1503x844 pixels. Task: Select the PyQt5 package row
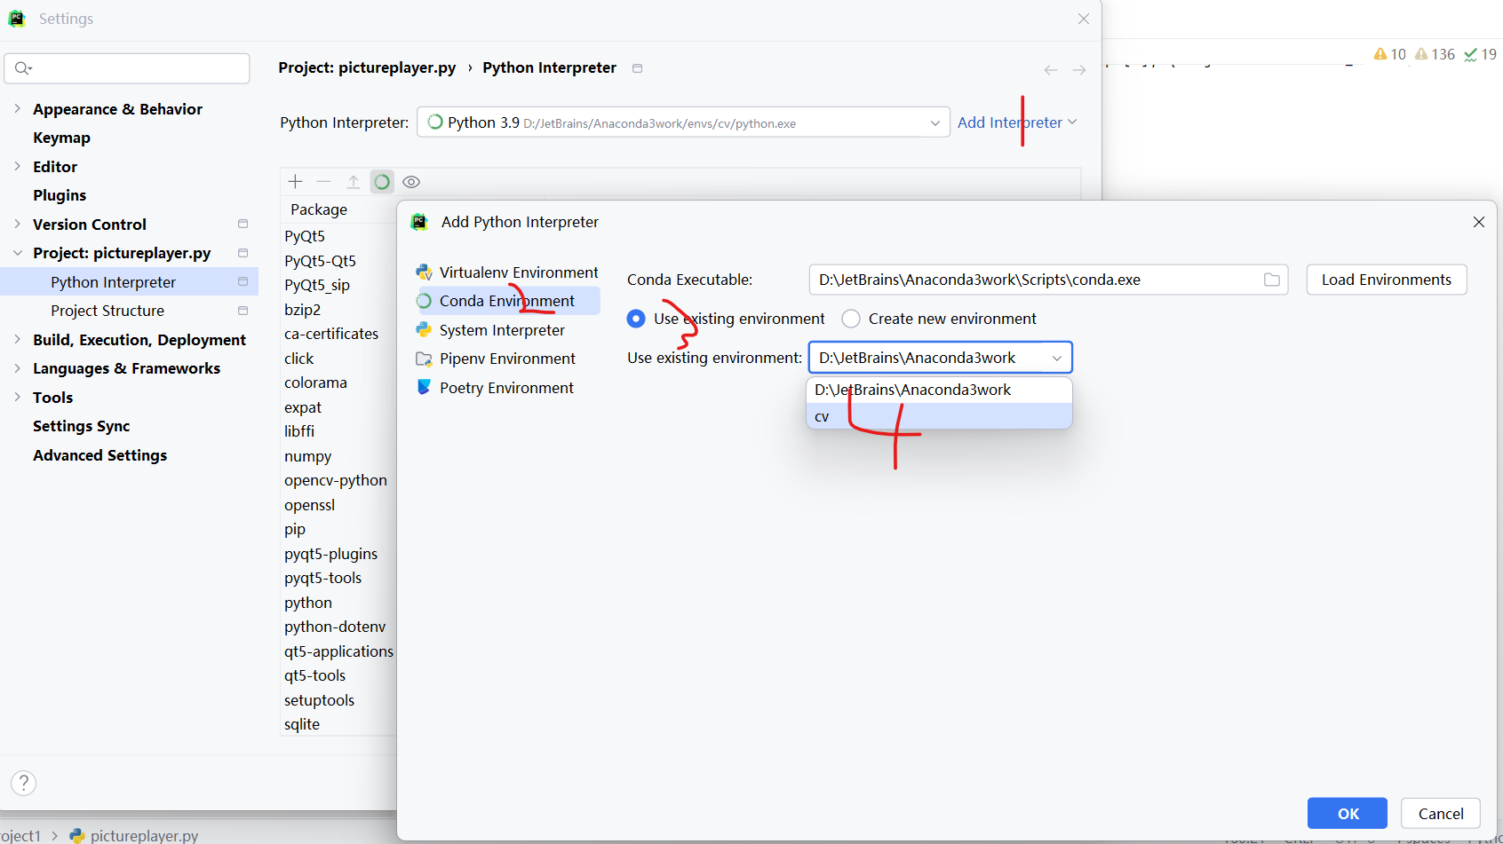[305, 236]
